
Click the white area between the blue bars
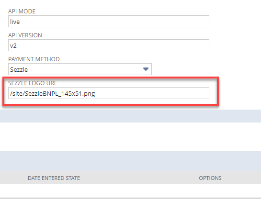click(x=130, y=137)
